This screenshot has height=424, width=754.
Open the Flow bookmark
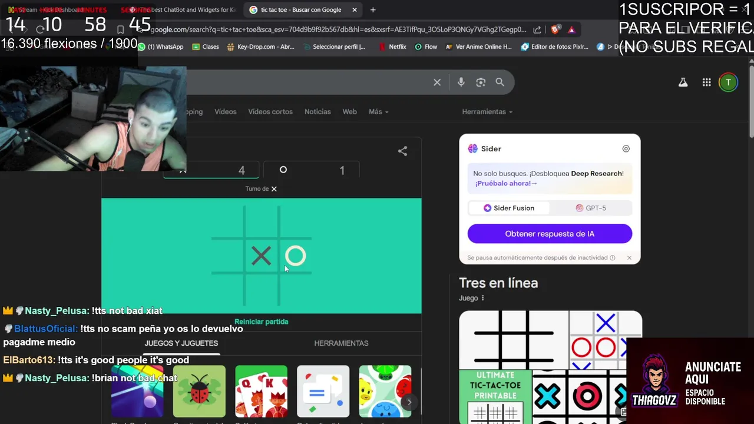click(x=426, y=47)
